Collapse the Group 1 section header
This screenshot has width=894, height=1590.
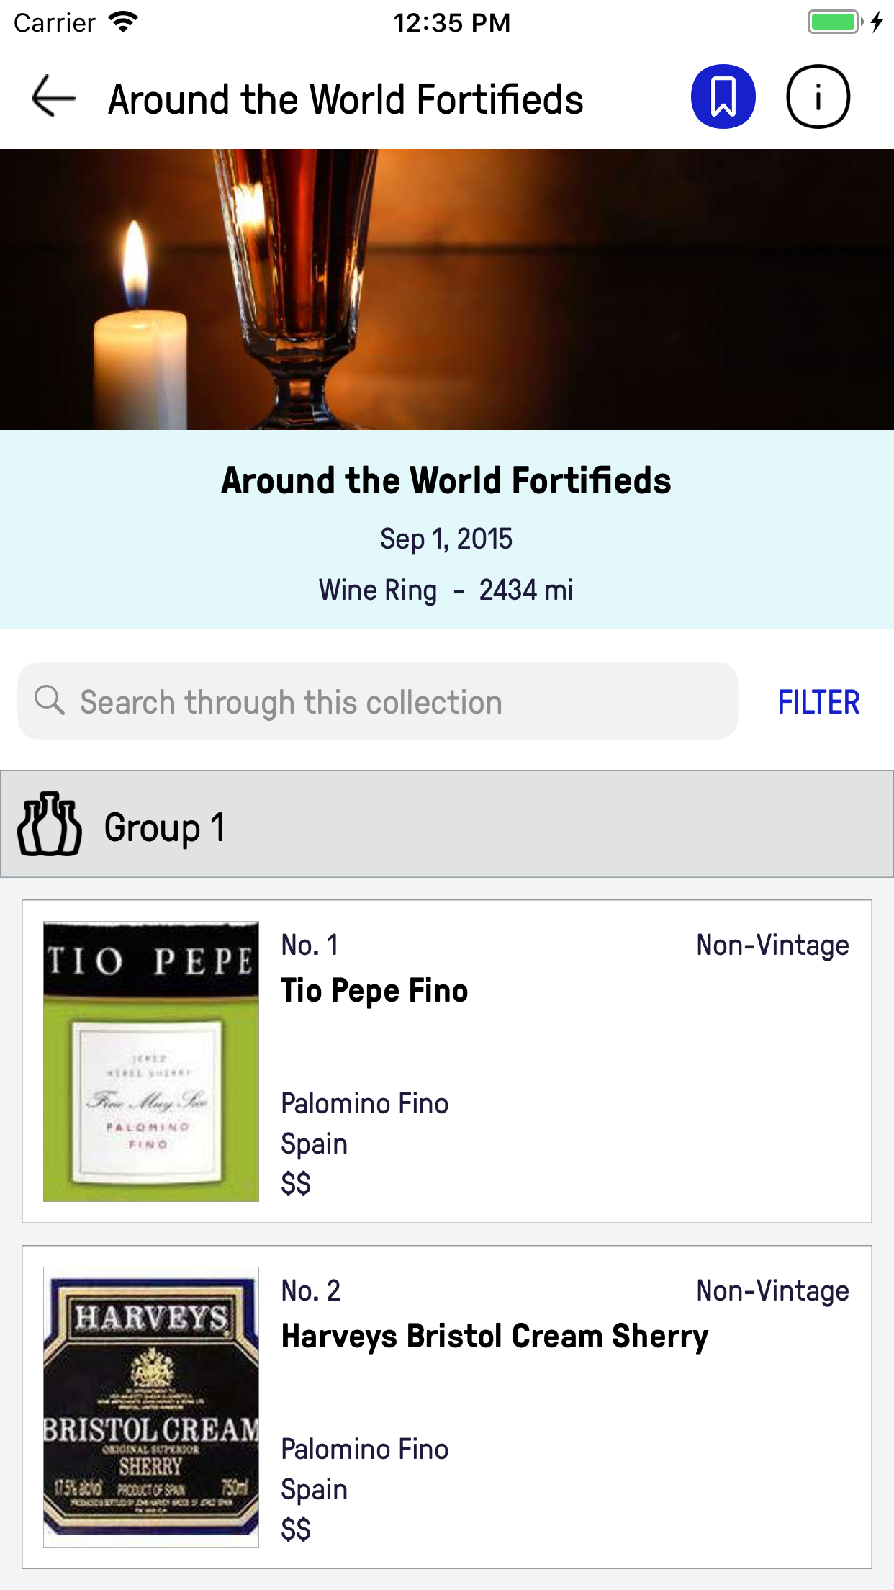[x=446, y=825]
